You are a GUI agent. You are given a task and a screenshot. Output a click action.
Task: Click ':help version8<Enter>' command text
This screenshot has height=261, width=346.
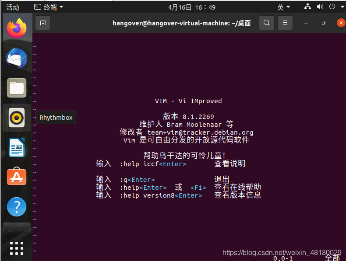pos(161,195)
